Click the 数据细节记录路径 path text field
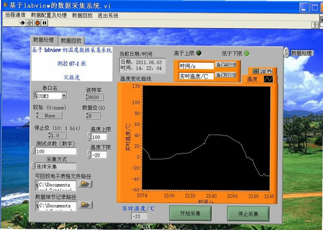This screenshot has width=323, height=230. click(x=57, y=206)
